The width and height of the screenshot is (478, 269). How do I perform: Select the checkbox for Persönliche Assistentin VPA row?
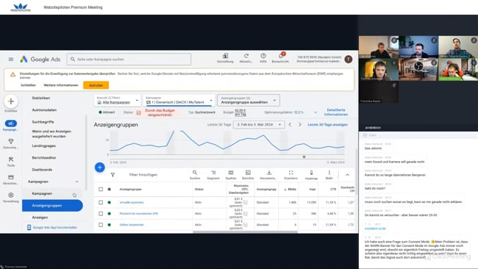(x=101, y=214)
